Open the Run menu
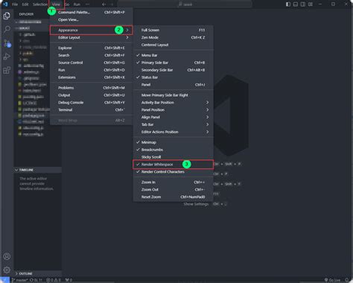 pyautogui.click(x=77, y=4)
